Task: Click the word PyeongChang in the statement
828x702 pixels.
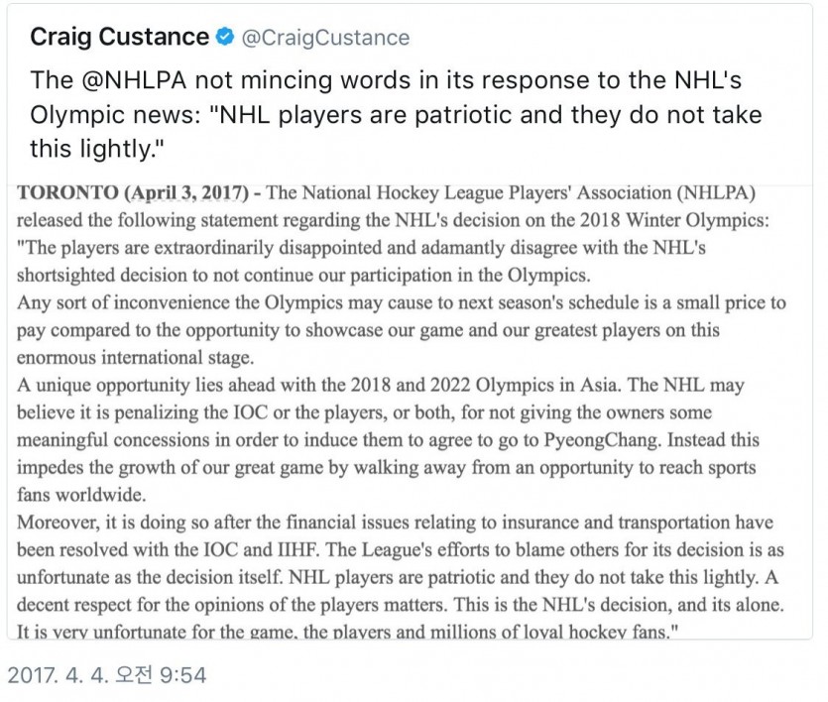Action: coord(602,439)
